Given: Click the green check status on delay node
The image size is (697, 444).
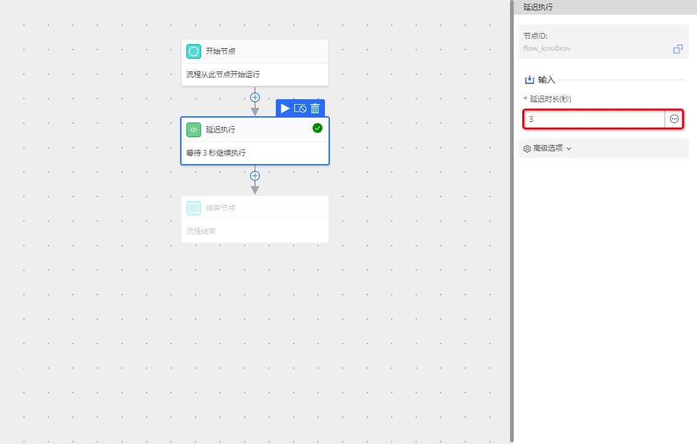Looking at the screenshot, I should coord(318,129).
